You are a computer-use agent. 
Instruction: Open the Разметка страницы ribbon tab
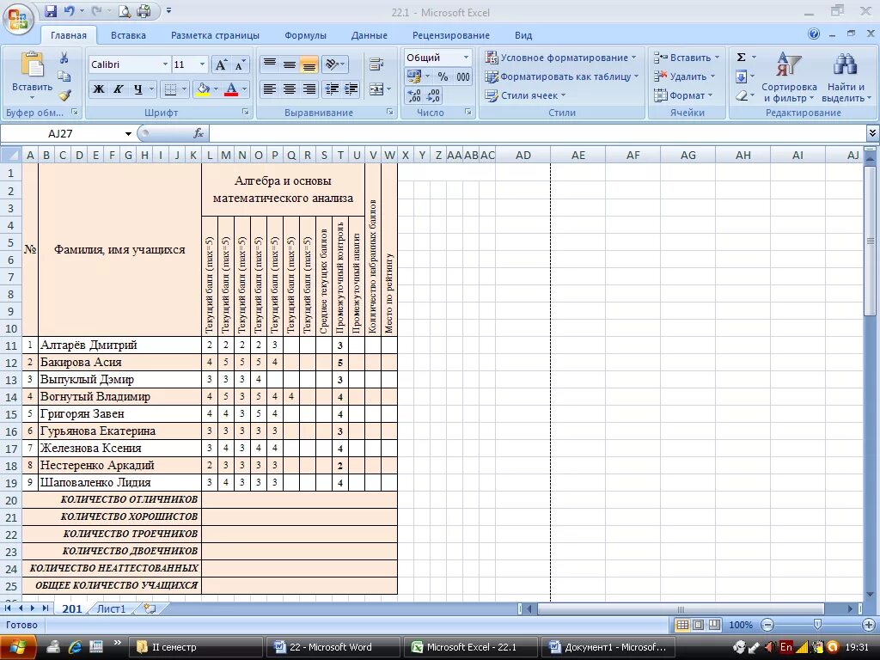[215, 35]
